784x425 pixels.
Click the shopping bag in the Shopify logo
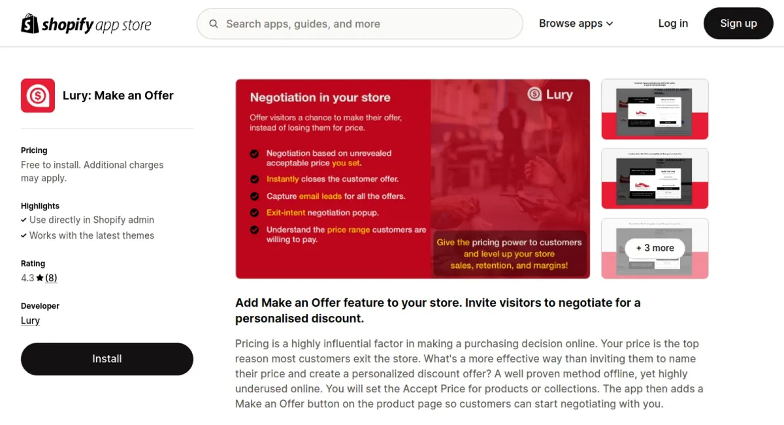[28, 24]
